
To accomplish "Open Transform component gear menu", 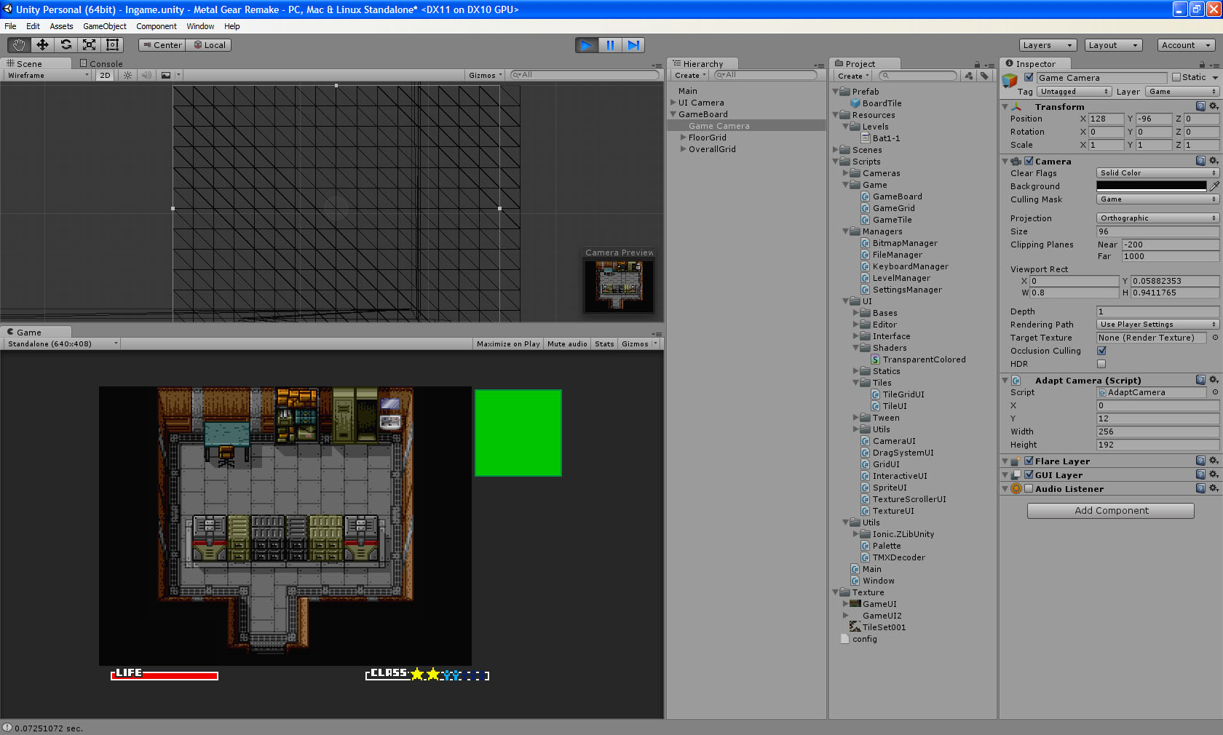I will [1214, 106].
